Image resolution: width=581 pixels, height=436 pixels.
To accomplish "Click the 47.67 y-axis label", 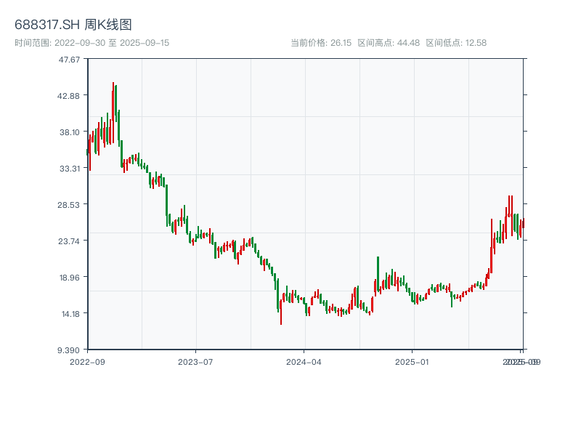I will (x=70, y=59).
